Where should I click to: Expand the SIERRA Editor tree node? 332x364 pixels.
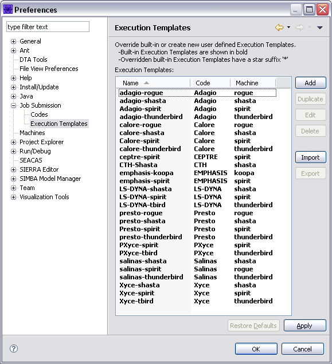tap(14, 169)
